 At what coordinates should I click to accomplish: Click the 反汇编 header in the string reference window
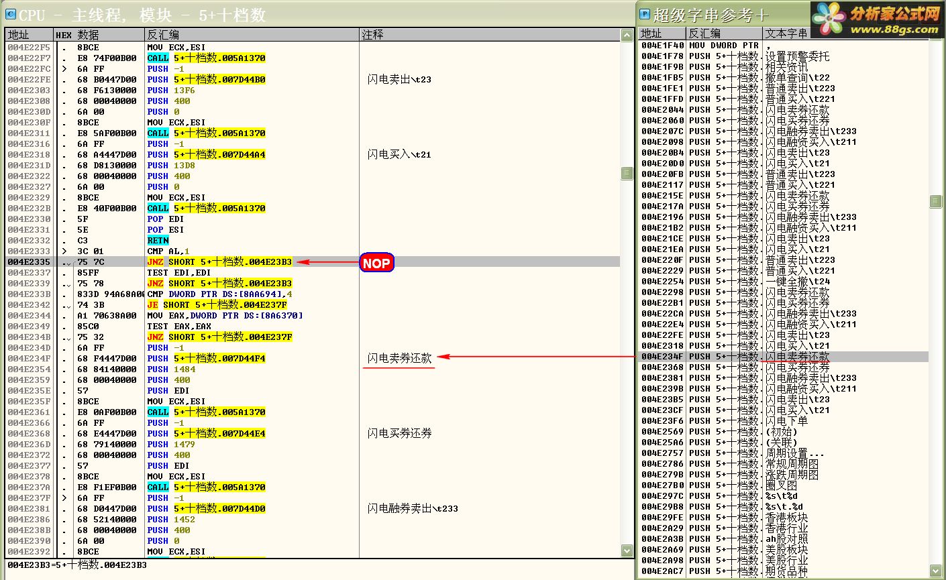725,34
